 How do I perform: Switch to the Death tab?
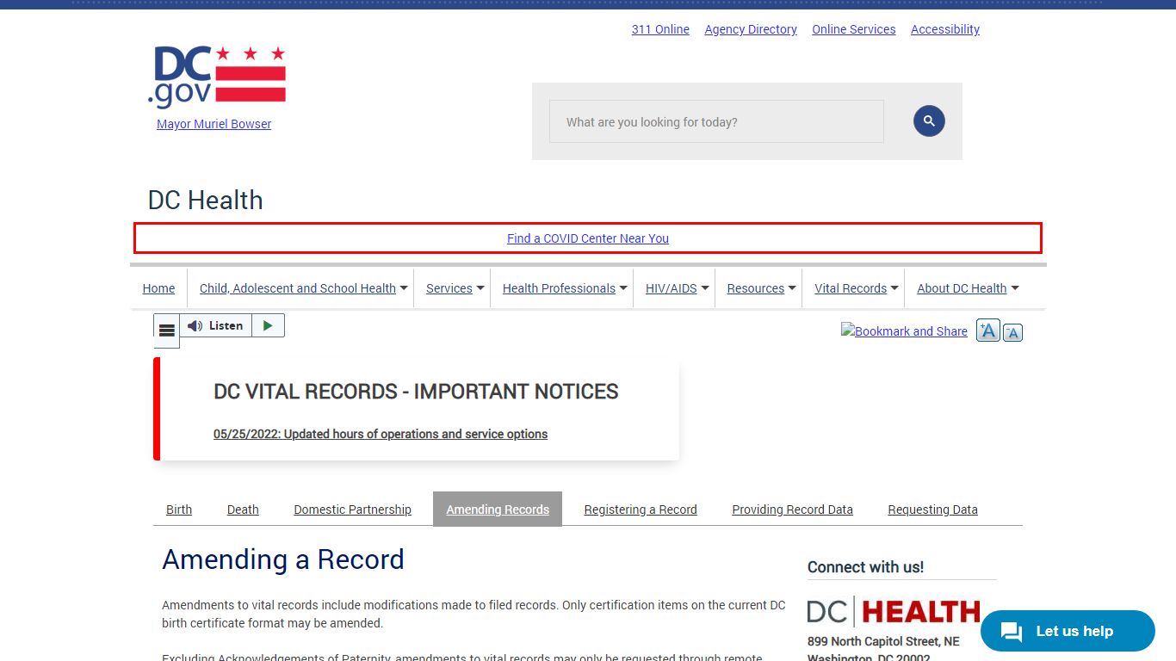point(243,510)
